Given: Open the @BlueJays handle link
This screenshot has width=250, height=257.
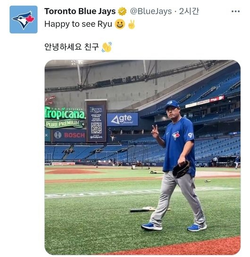Looking at the screenshot, I should (151, 11).
